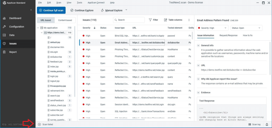Viewport: 272px width, 128px height.
Task: Click the Issue type column header
Action: (x=120, y=28)
